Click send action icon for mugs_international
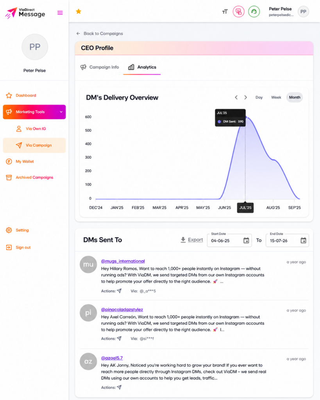The image size is (320, 400). pyautogui.click(x=119, y=291)
